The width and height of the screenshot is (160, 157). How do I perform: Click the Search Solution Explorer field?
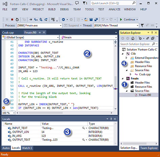(135, 44)
